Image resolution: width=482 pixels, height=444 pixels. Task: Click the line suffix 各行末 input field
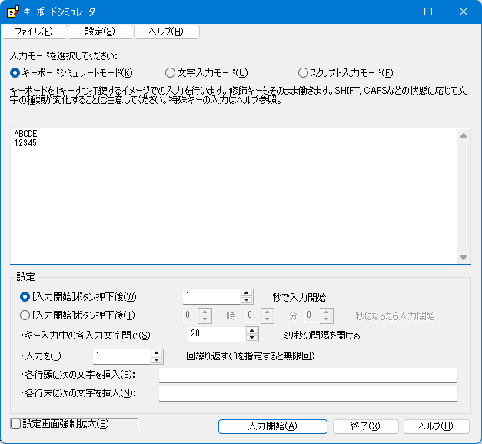tap(307, 394)
